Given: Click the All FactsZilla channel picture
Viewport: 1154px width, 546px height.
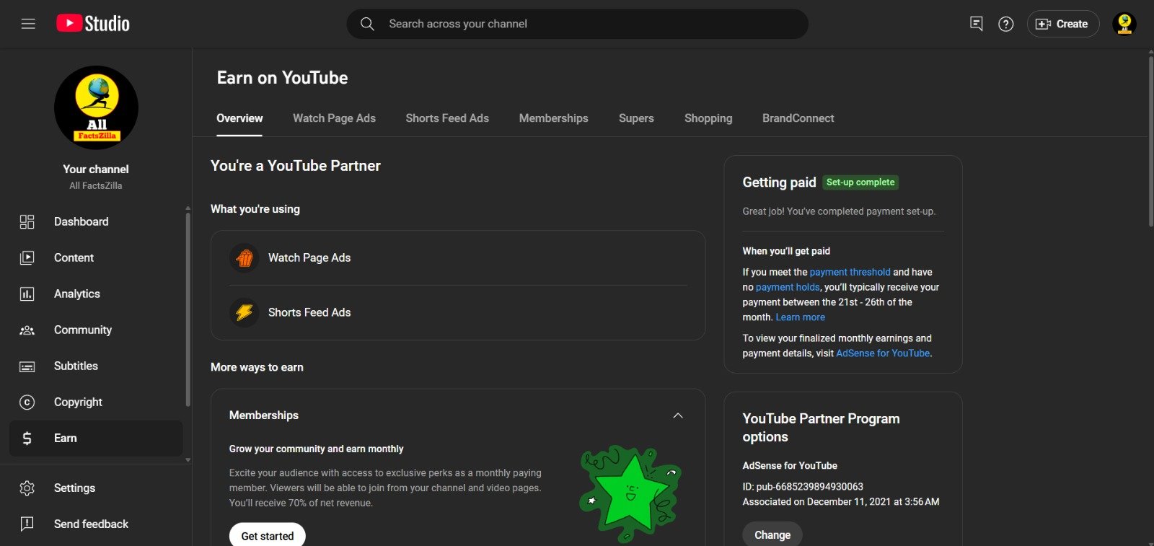Looking at the screenshot, I should coord(96,107).
